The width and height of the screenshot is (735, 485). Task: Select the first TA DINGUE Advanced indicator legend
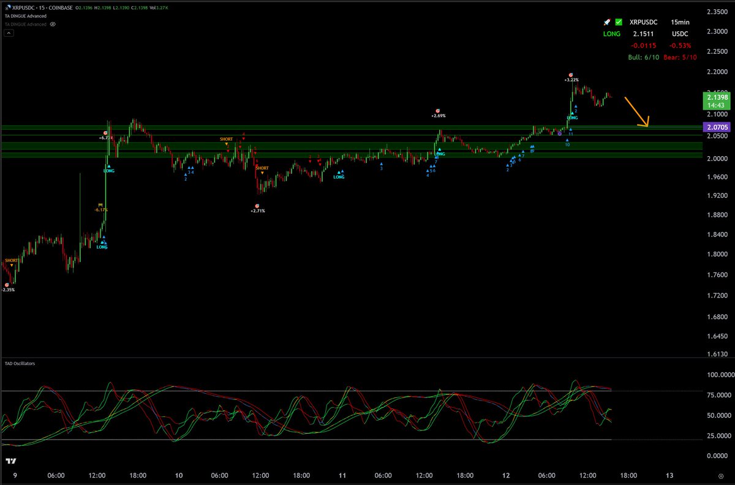pos(26,16)
